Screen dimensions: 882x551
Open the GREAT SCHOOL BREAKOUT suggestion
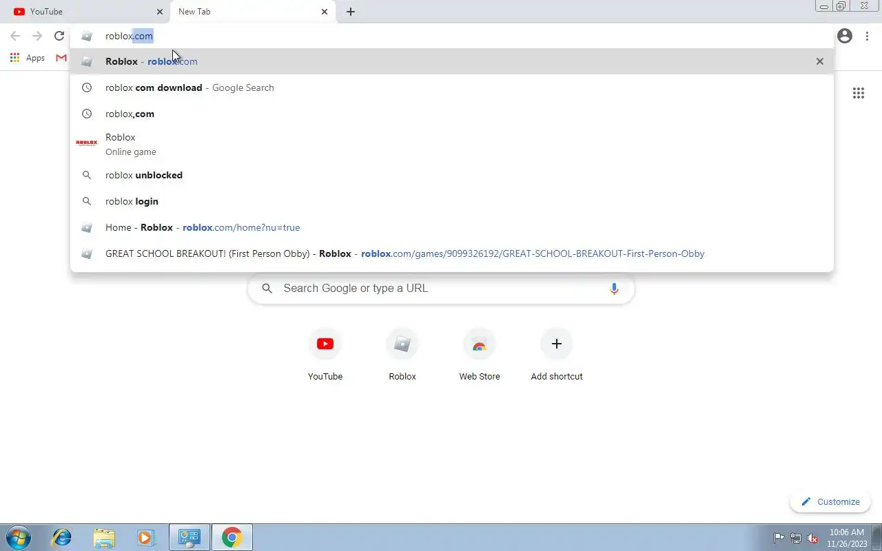click(x=451, y=253)
